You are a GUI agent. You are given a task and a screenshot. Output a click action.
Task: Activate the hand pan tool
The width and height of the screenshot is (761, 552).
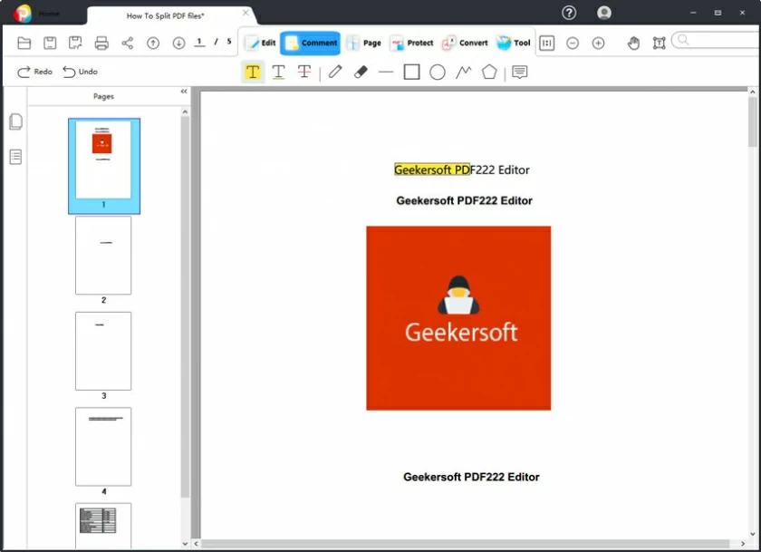(633, 43)
